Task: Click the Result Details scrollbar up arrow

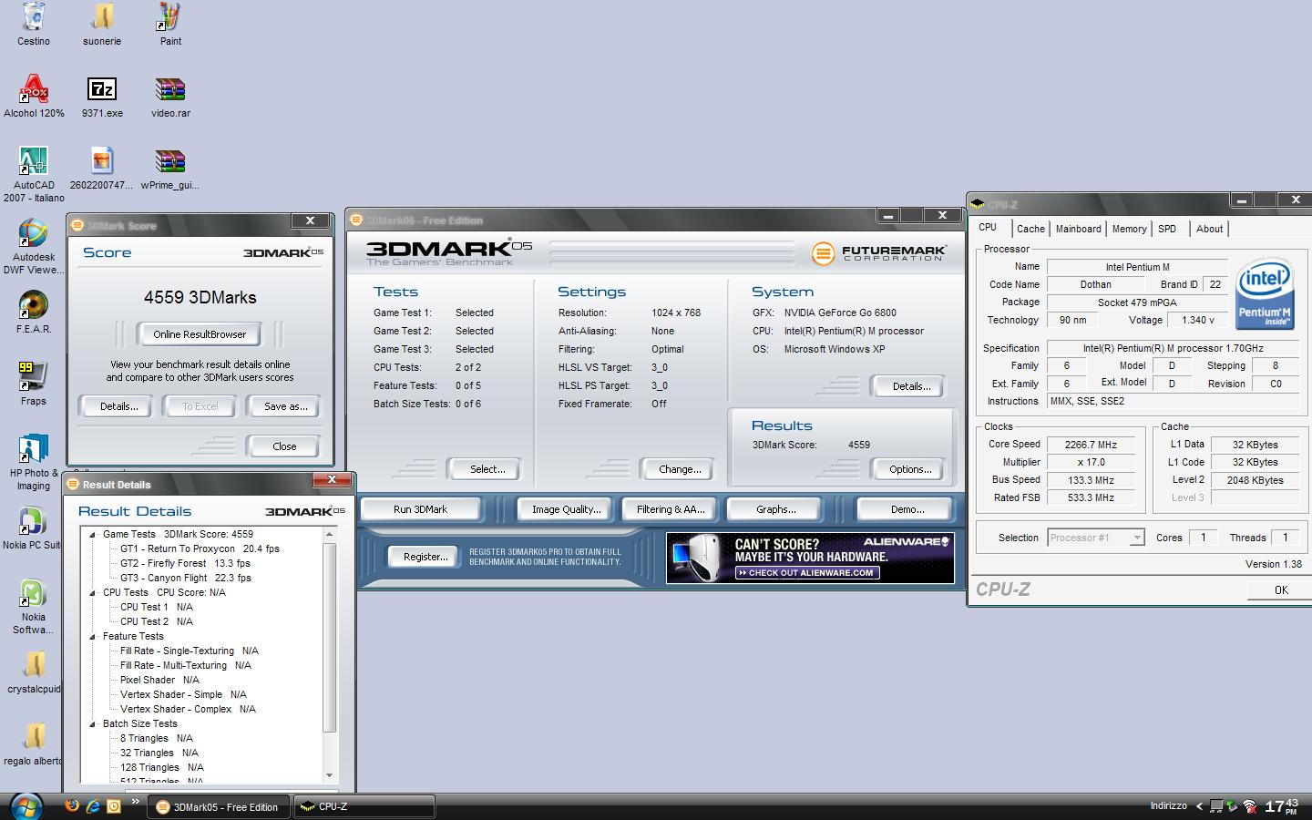Action: coord(330,535)
